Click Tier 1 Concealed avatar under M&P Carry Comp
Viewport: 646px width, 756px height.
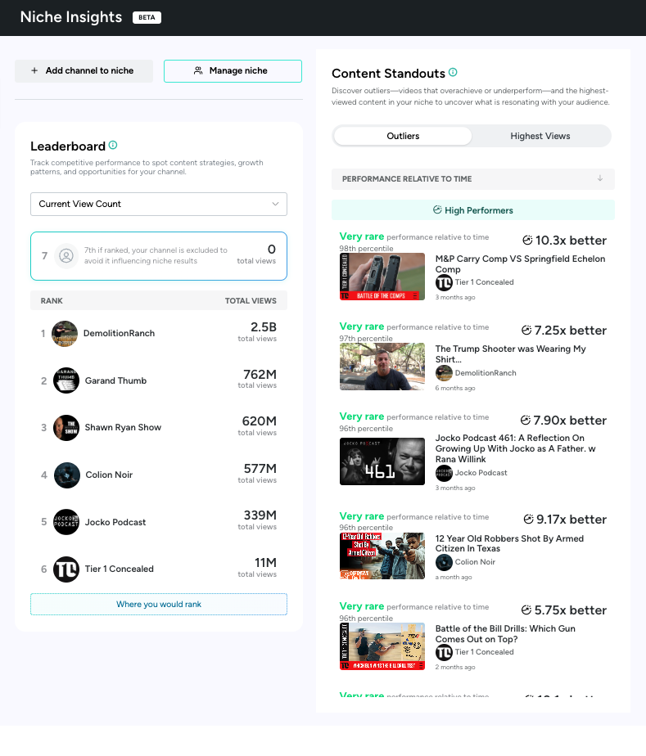444,282
